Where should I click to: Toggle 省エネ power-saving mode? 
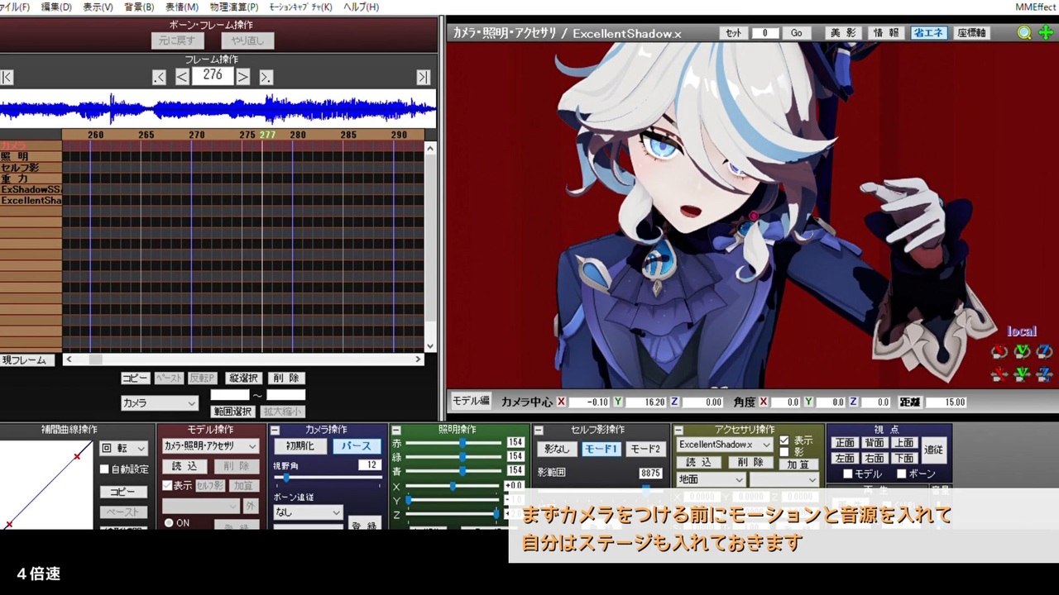pyautogui.click(x=928, y=33)
